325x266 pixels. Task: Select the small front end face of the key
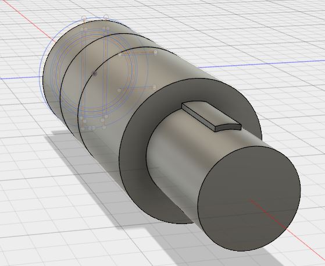click(x=228, y=127)
